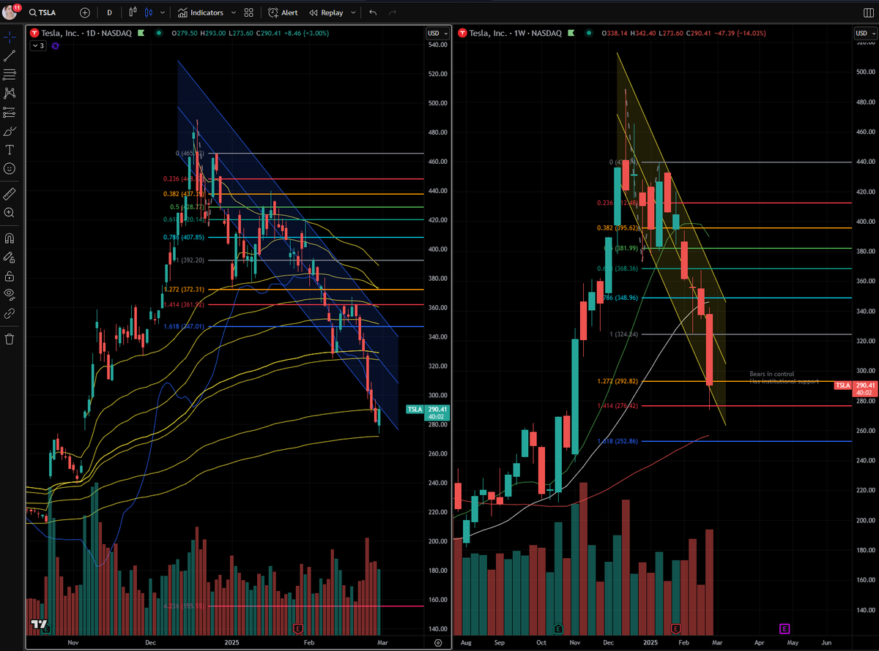Viewport: 879px width, 651px height.
Task: Select the text annotation tool
Action: (x=10, y=150)
